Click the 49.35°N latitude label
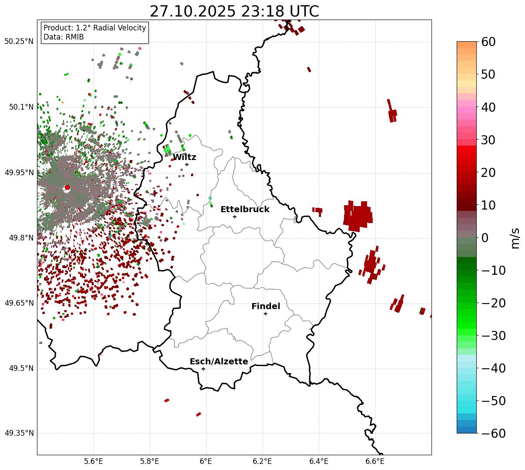This screenshot has height=470, width=525. click(x=19, y=433)
